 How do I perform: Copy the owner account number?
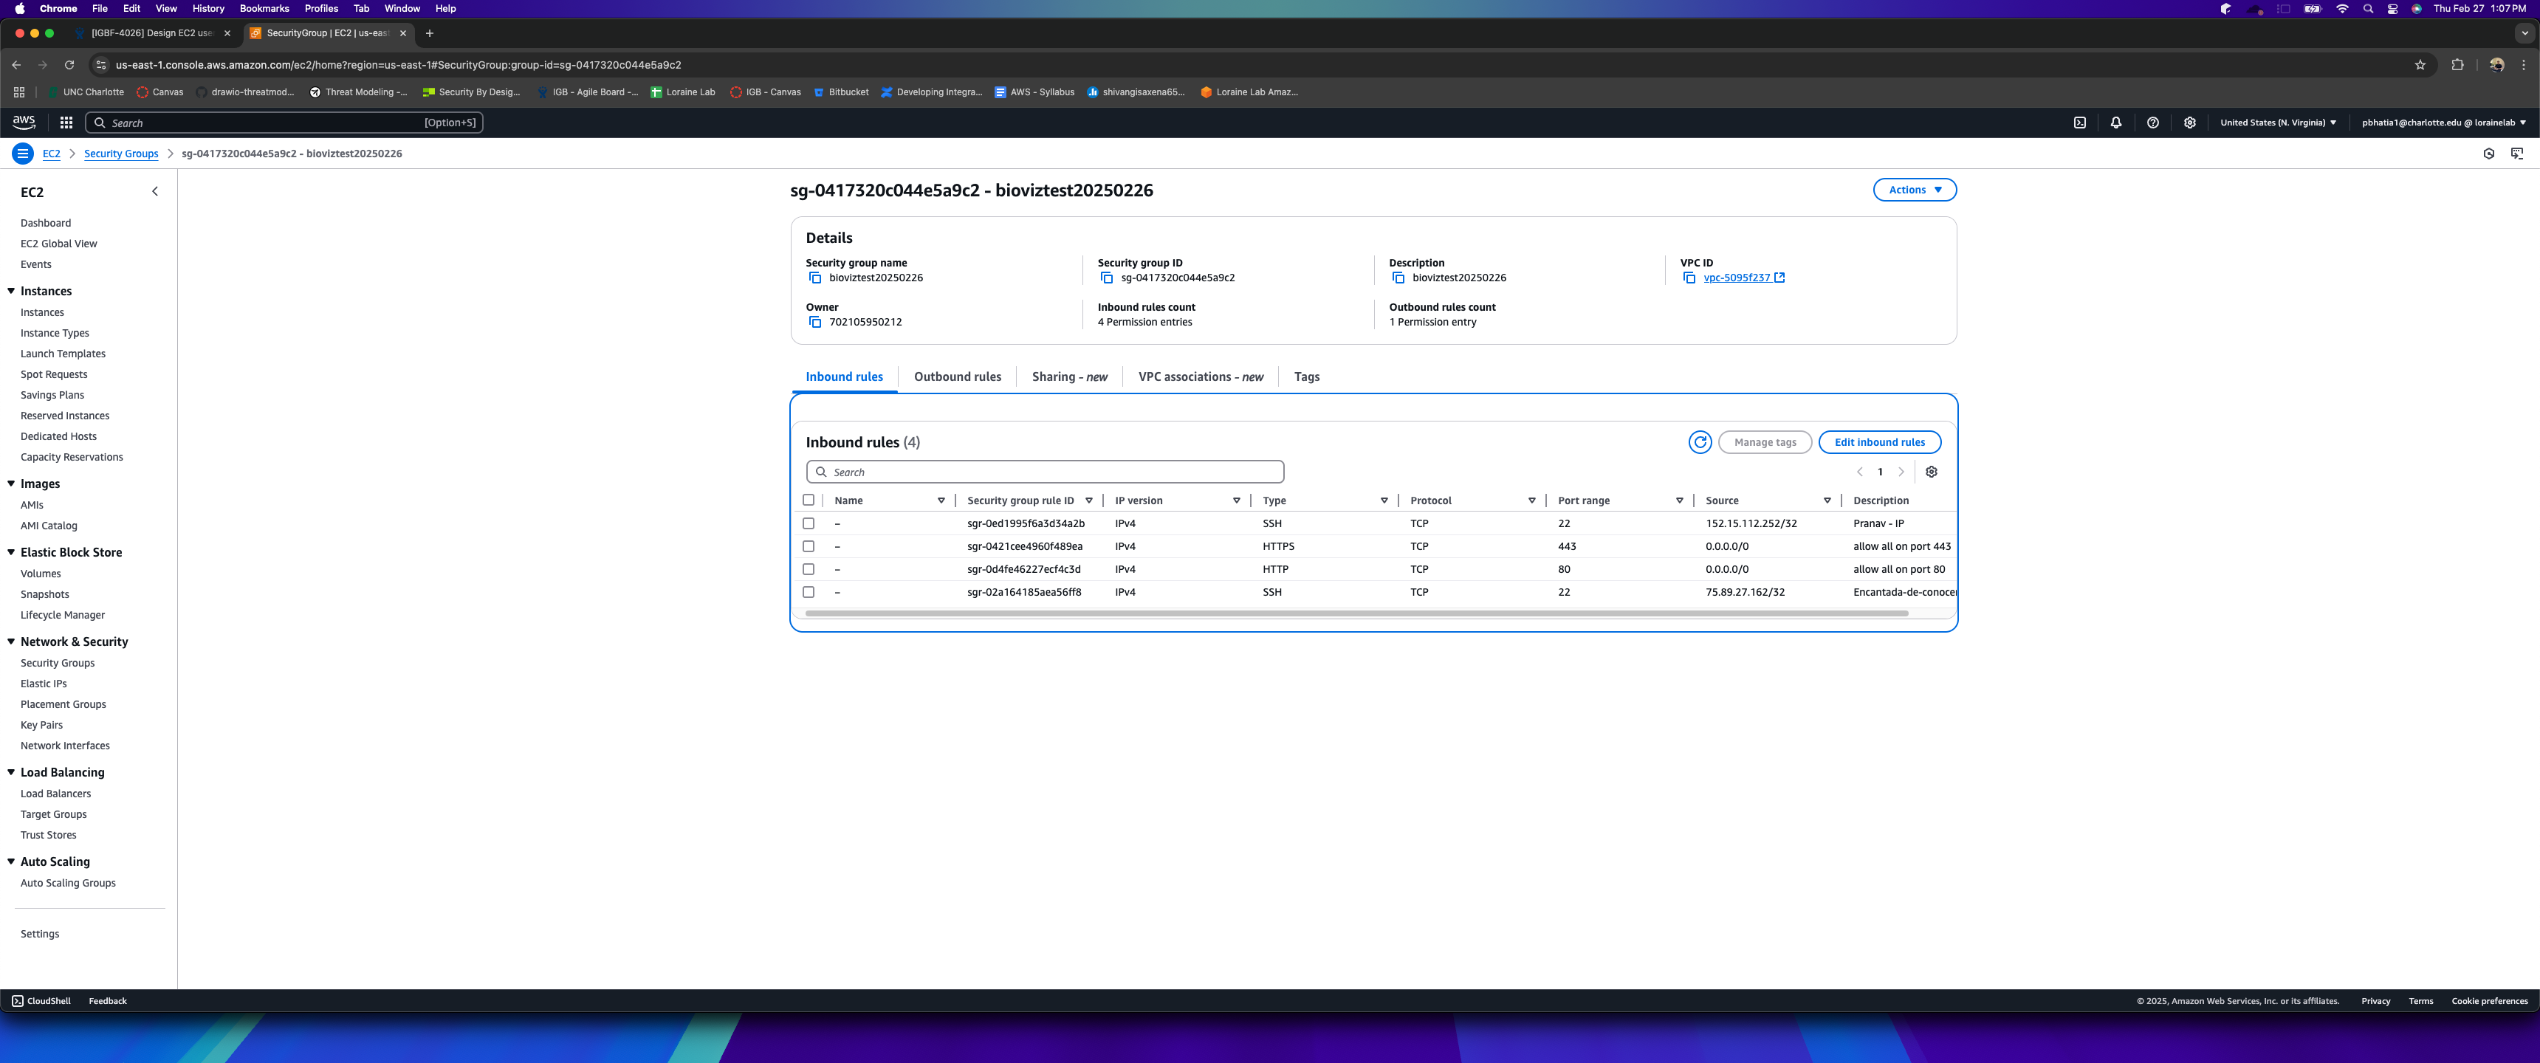pos(814,323)
